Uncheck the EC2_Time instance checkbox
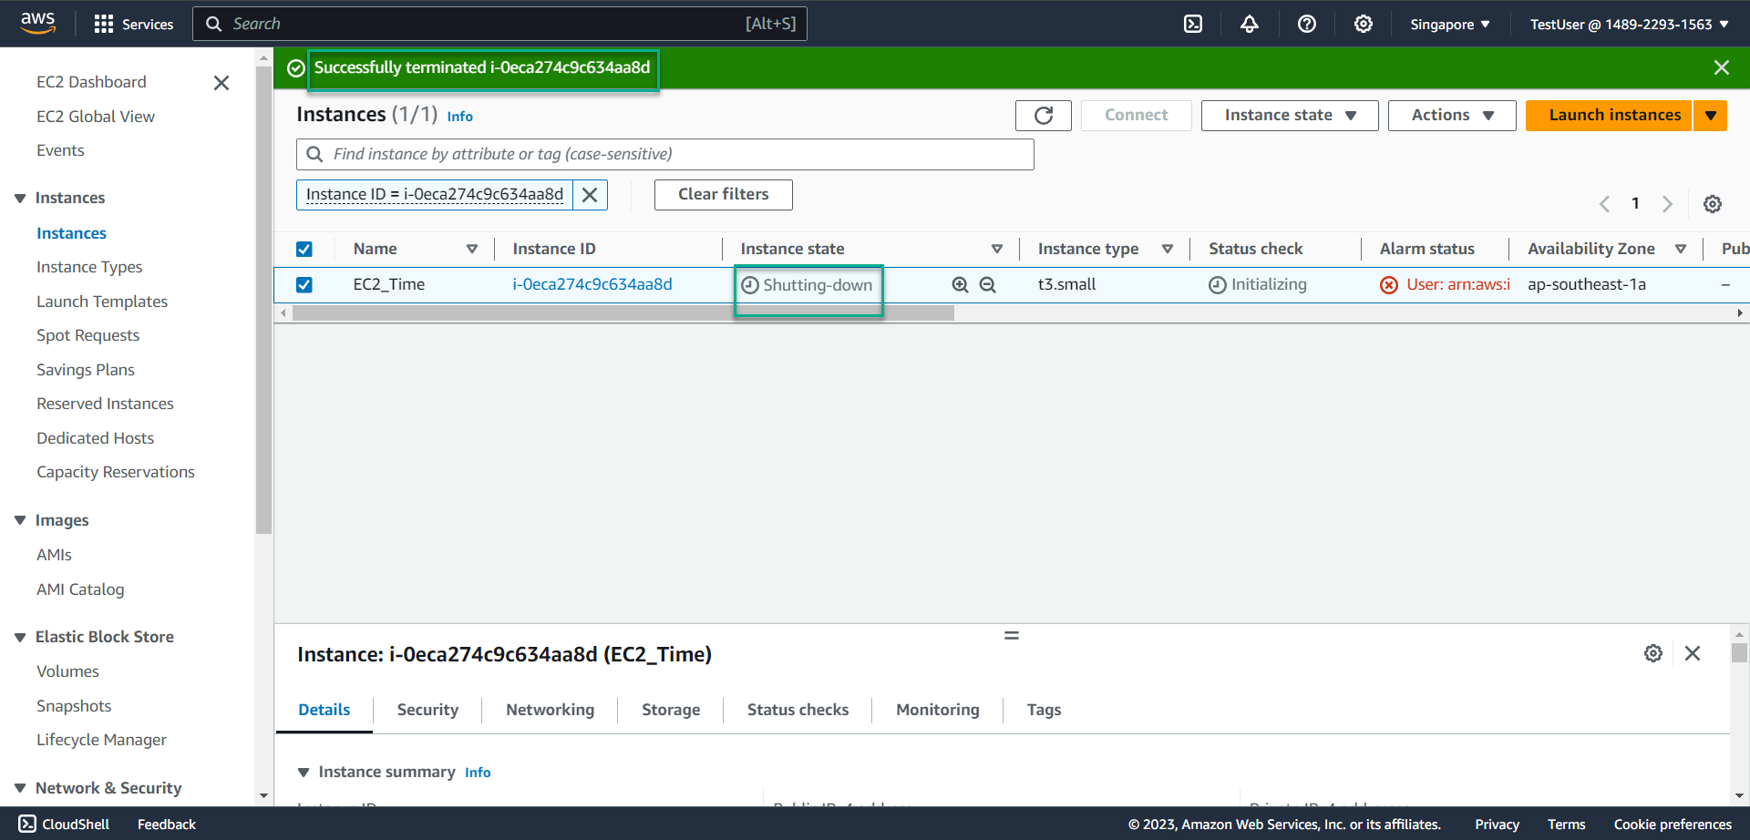The width and height of the screenshot is (1750, 840). [x=304, y=285]
